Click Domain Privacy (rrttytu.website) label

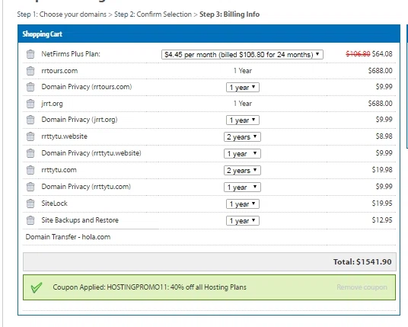tap(91, 153)
